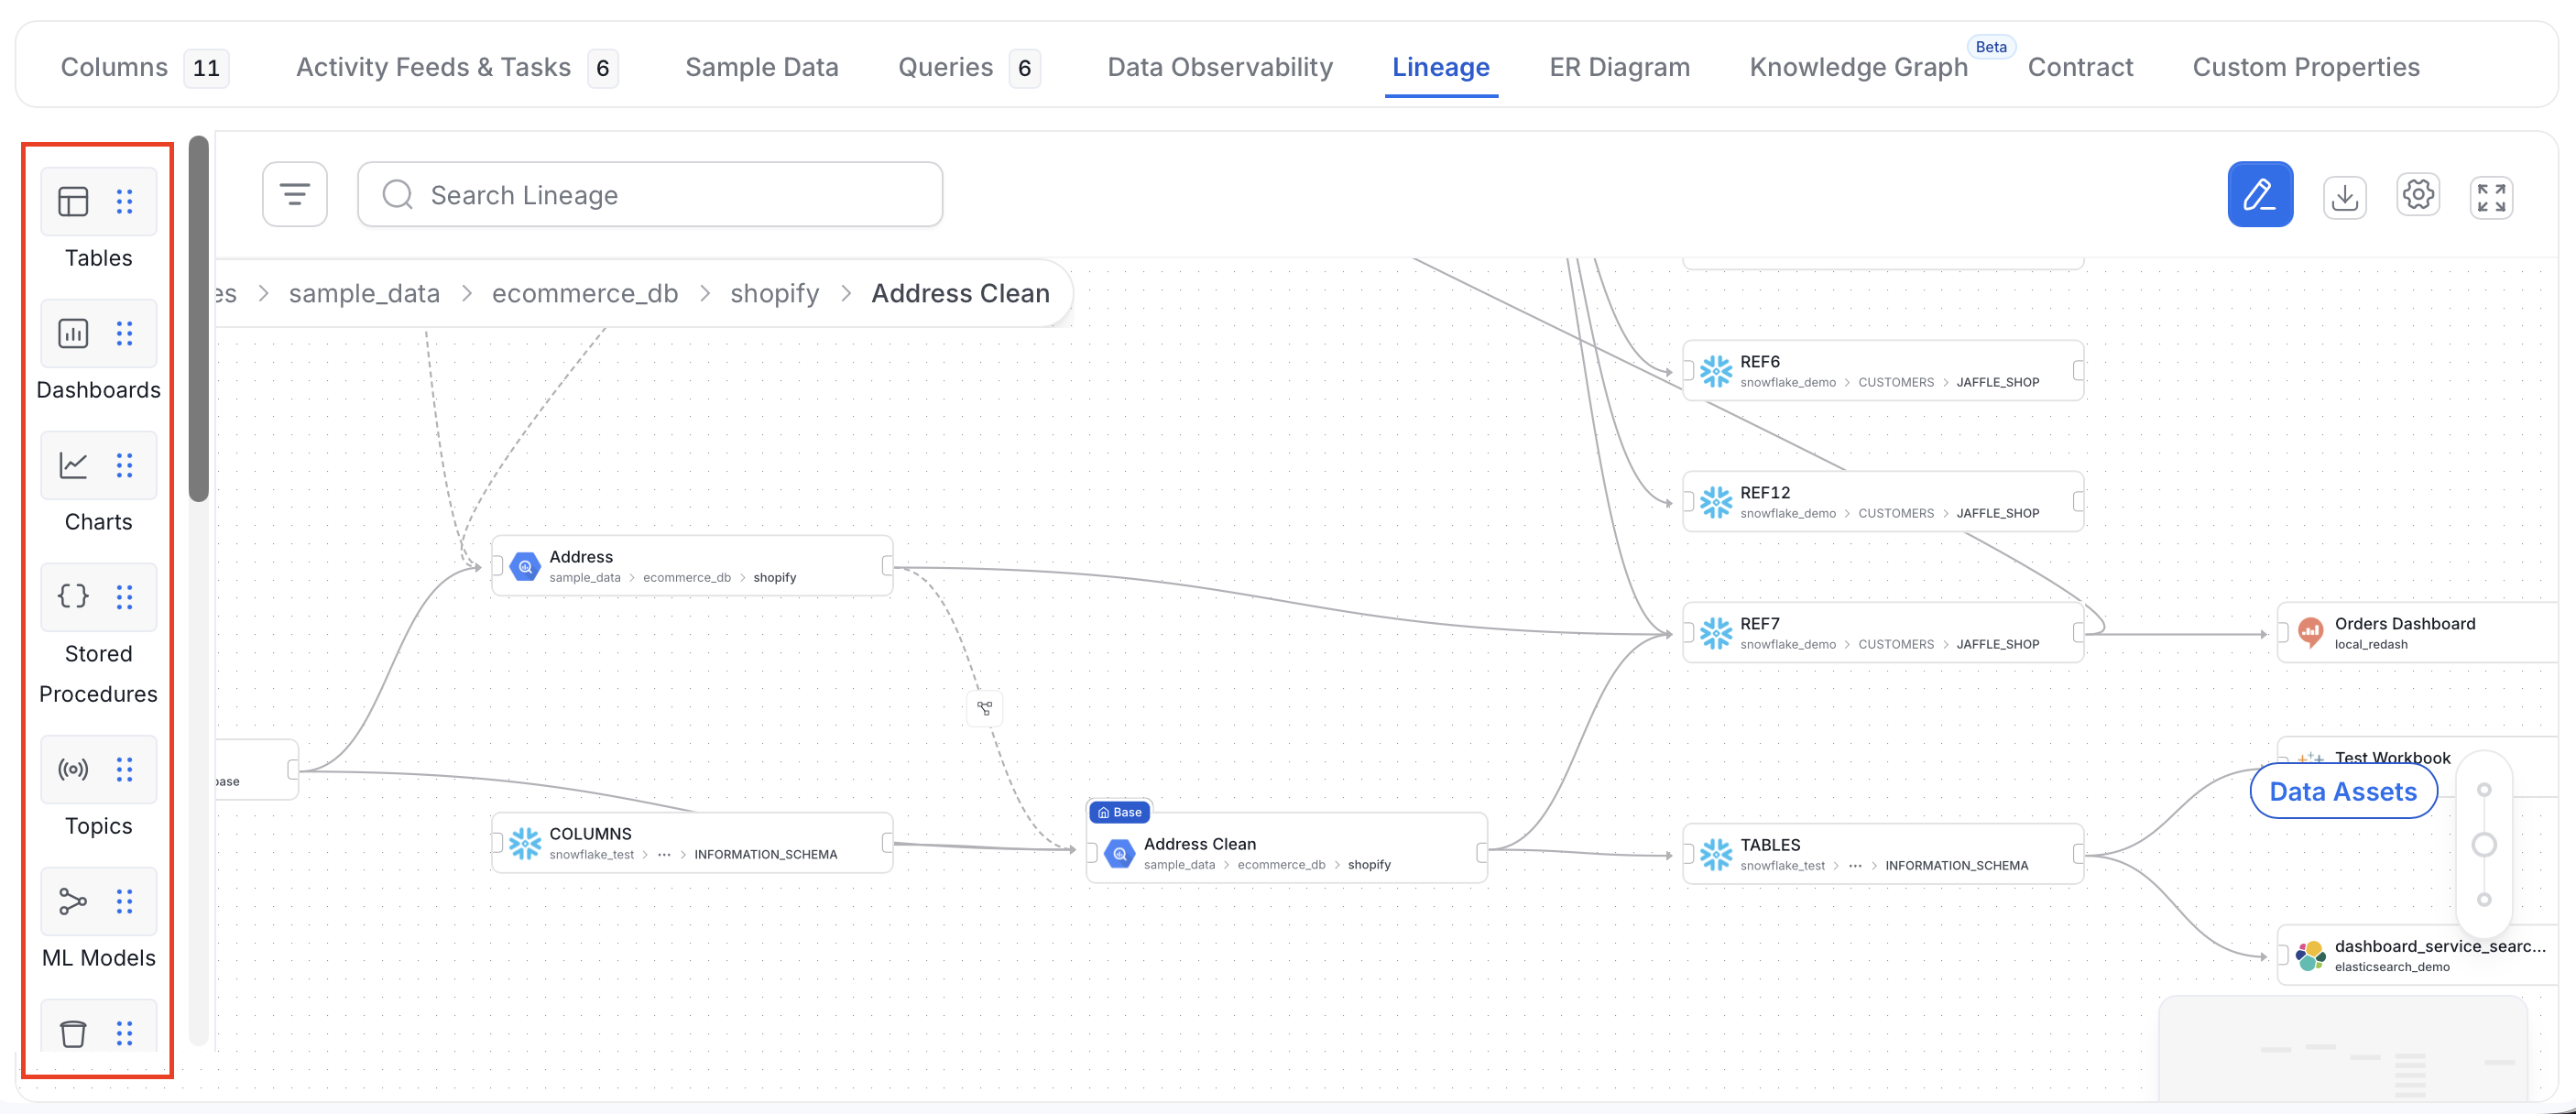Open lineage settings gear
Screen dimensions: 2576x1114
click(x=2418, y=195)
